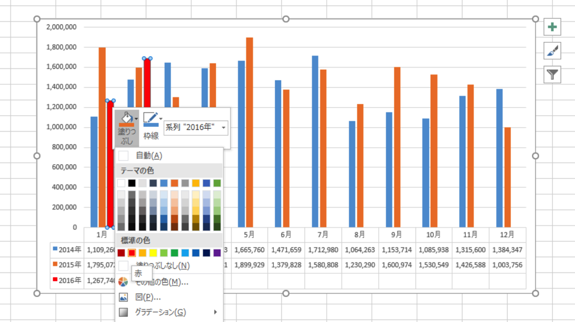Pick blue accent theme color swatch
The height and width of the screenshot is (322, 575).
click(x=164, y=183)
